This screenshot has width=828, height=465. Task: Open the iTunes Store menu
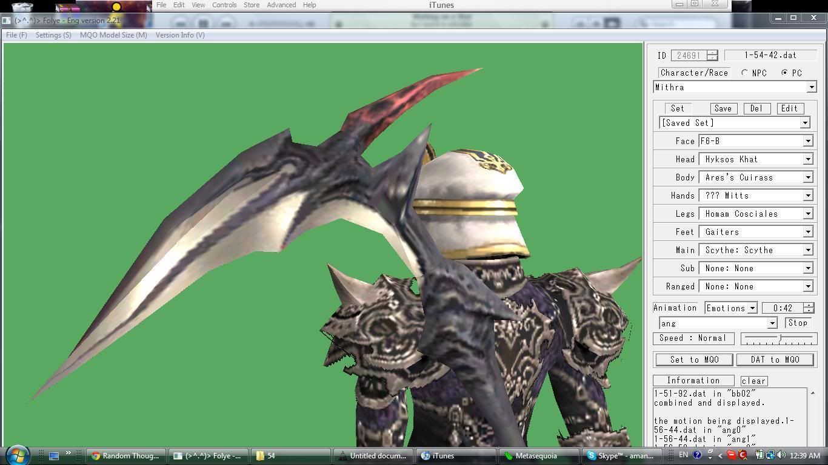(x=252, y=5)
